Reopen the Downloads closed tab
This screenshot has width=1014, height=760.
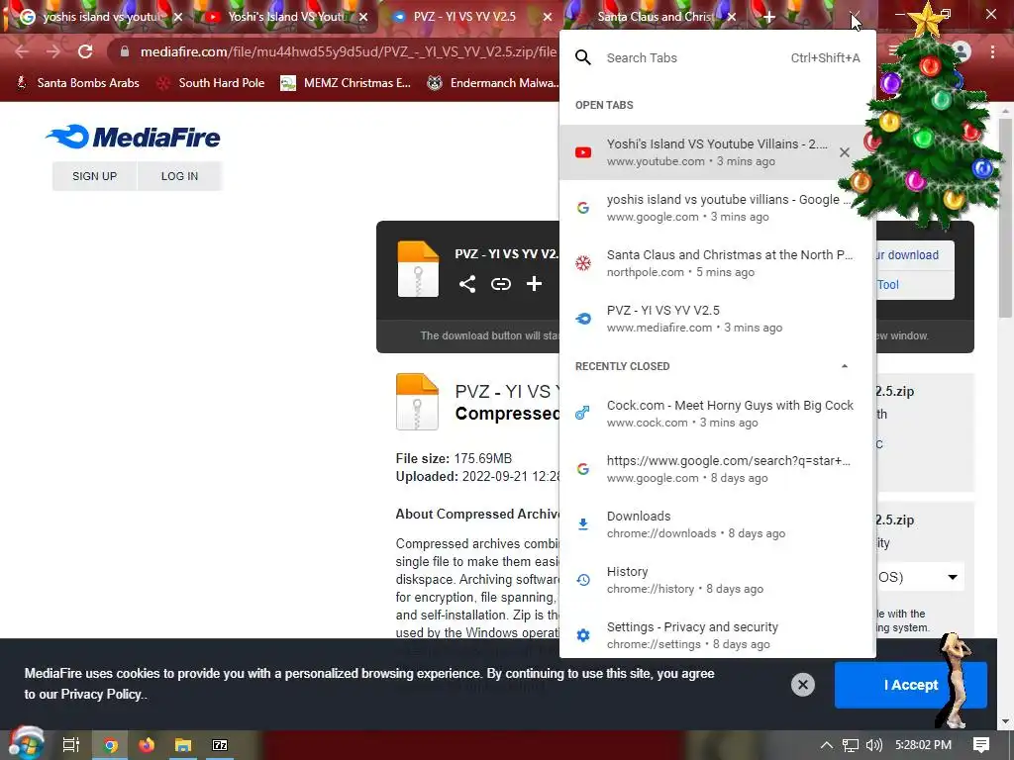pos(718,524)
